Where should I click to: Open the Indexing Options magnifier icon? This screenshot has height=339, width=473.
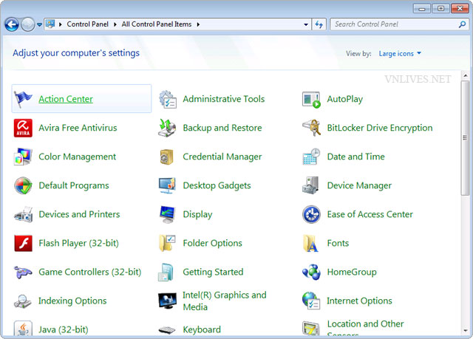(x=23, y=301)
